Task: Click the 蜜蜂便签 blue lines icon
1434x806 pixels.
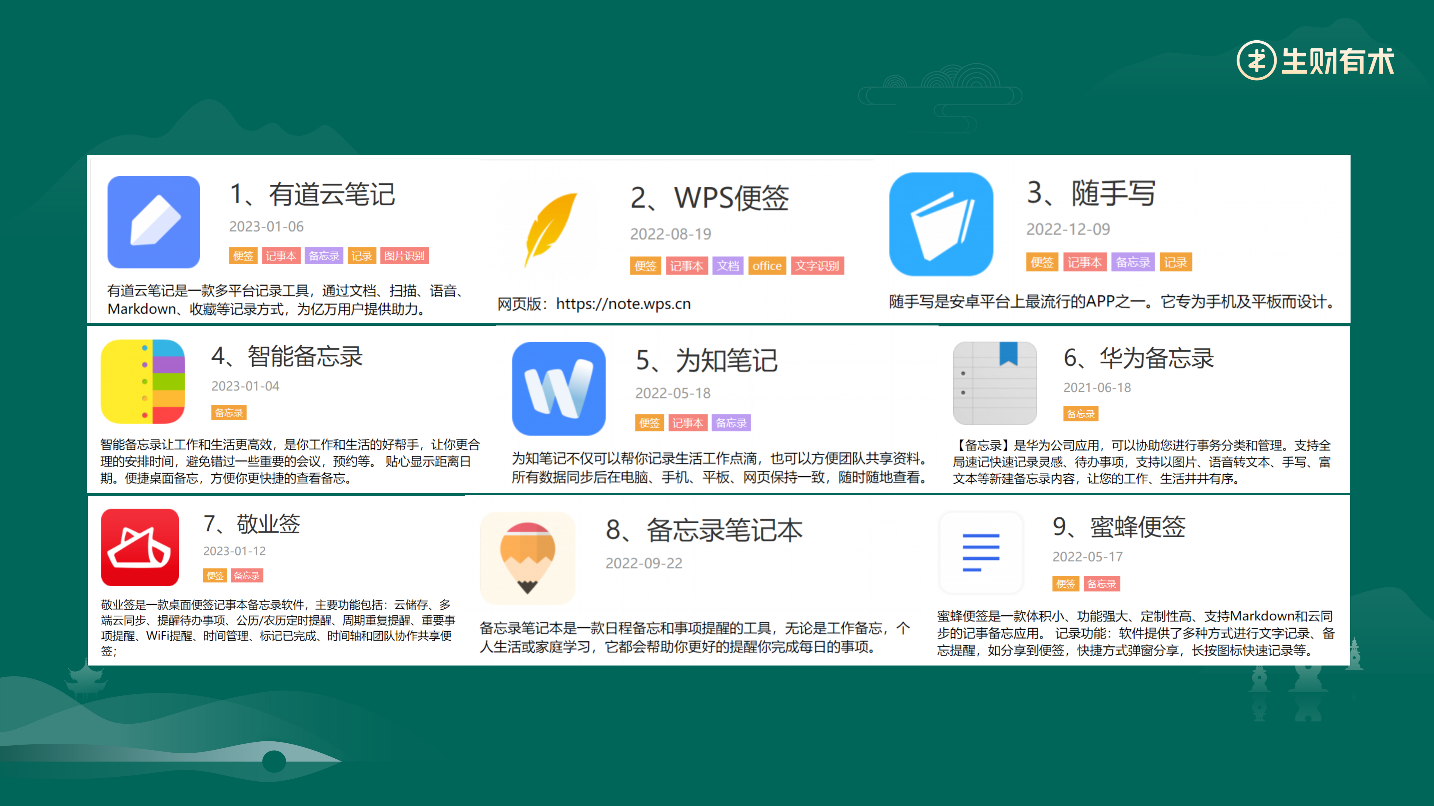Action: coord(981,552)
